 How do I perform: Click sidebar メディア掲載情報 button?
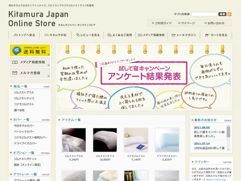tap(30, 62)
